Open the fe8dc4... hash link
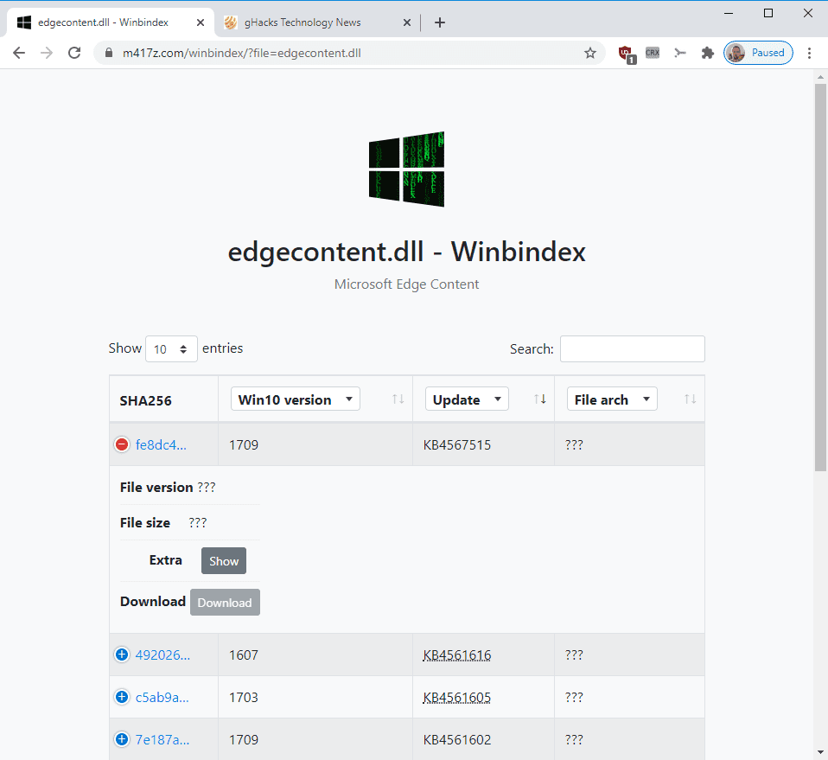Screen dimensions: 828x760 (161, 444)
